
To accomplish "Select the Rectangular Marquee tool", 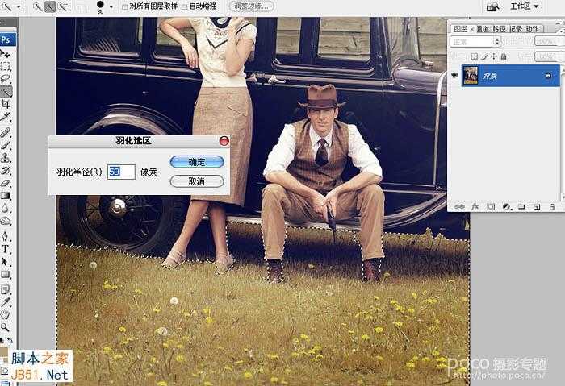I will 6,66.
